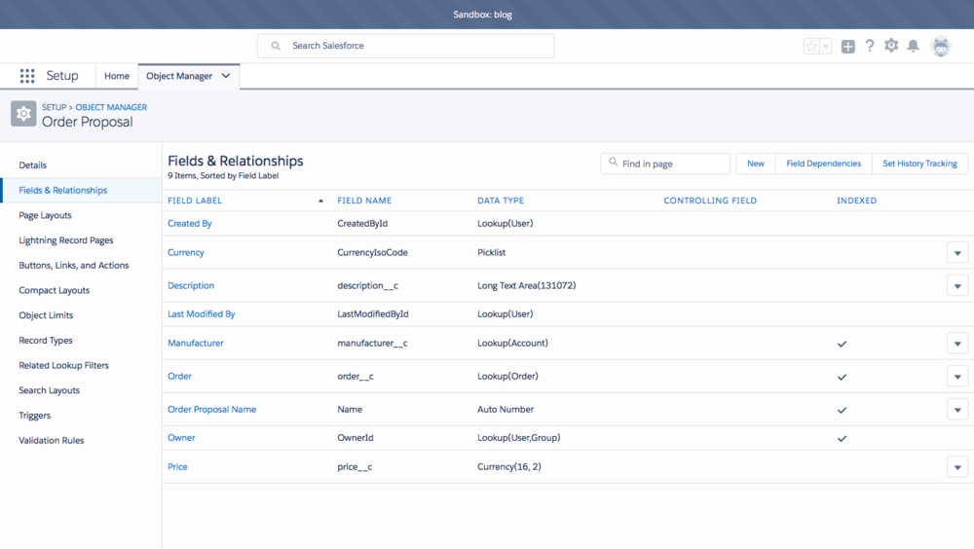Click the user profile avatar
974x549 pixels.
pos(941,46)
